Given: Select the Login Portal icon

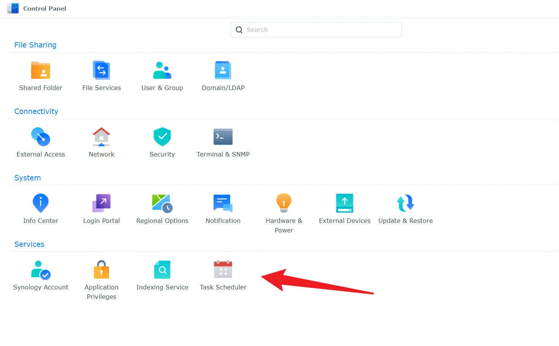Looking at the screenshot, I should tap(101, 204).
